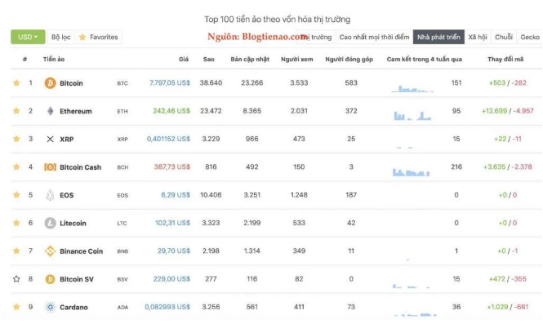Open the Bitcoin coin name link
The width and height of the screenshot is (543, 324).
click(x=71, y=83)
